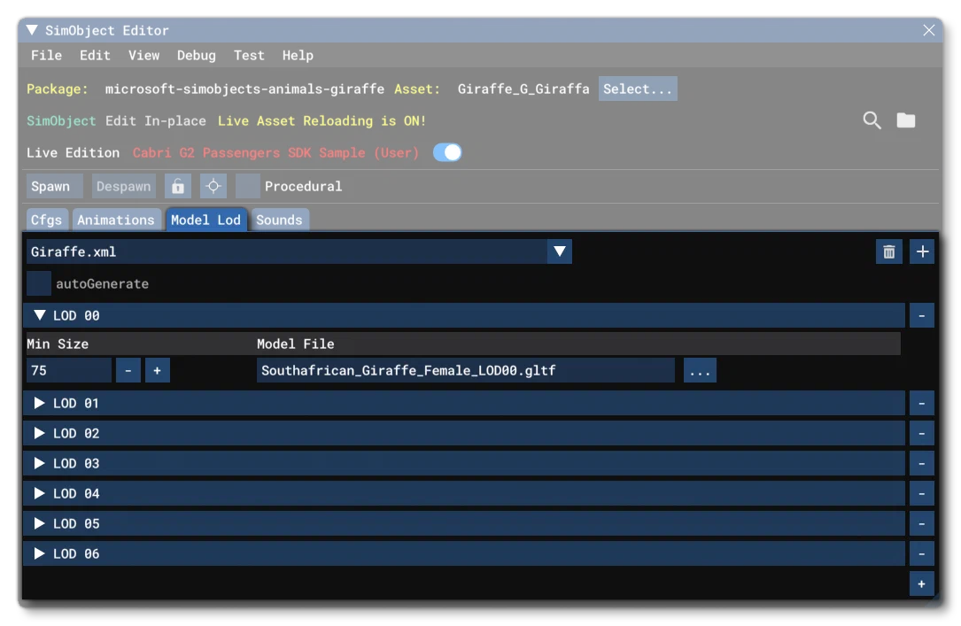Click the Min Size value field

pyautogui.click(x=69, y=371)
